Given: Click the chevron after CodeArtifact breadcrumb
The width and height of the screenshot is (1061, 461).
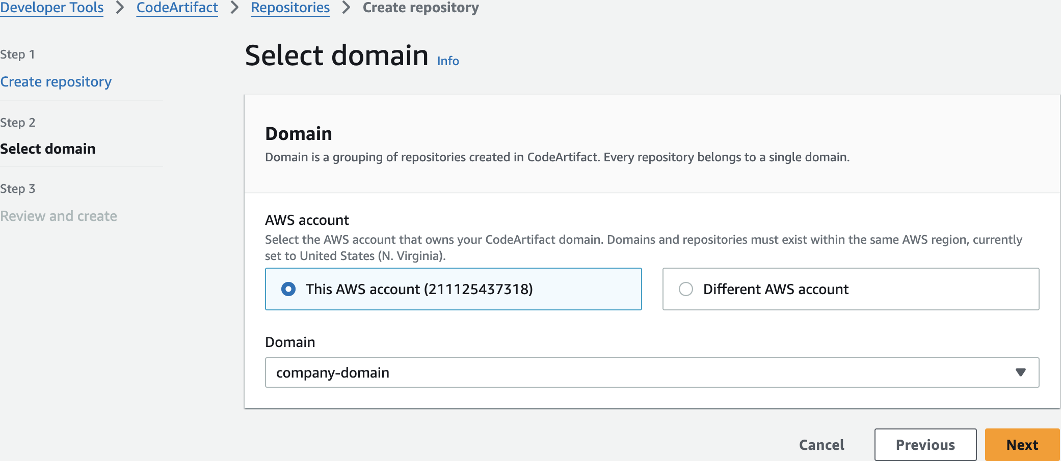Looking at the screenshot, I should (234, 8).
